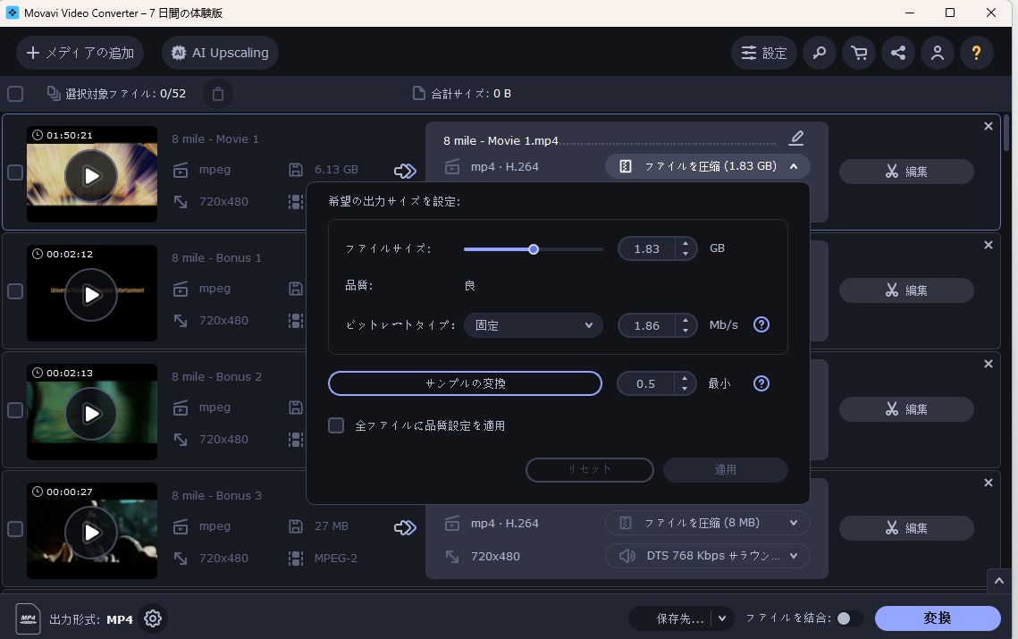Click the help question mark icon in the top toolbar
1018x639 pixels.
point(977,53)
